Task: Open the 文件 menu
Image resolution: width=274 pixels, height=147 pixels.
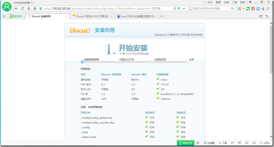Action: 210,2
